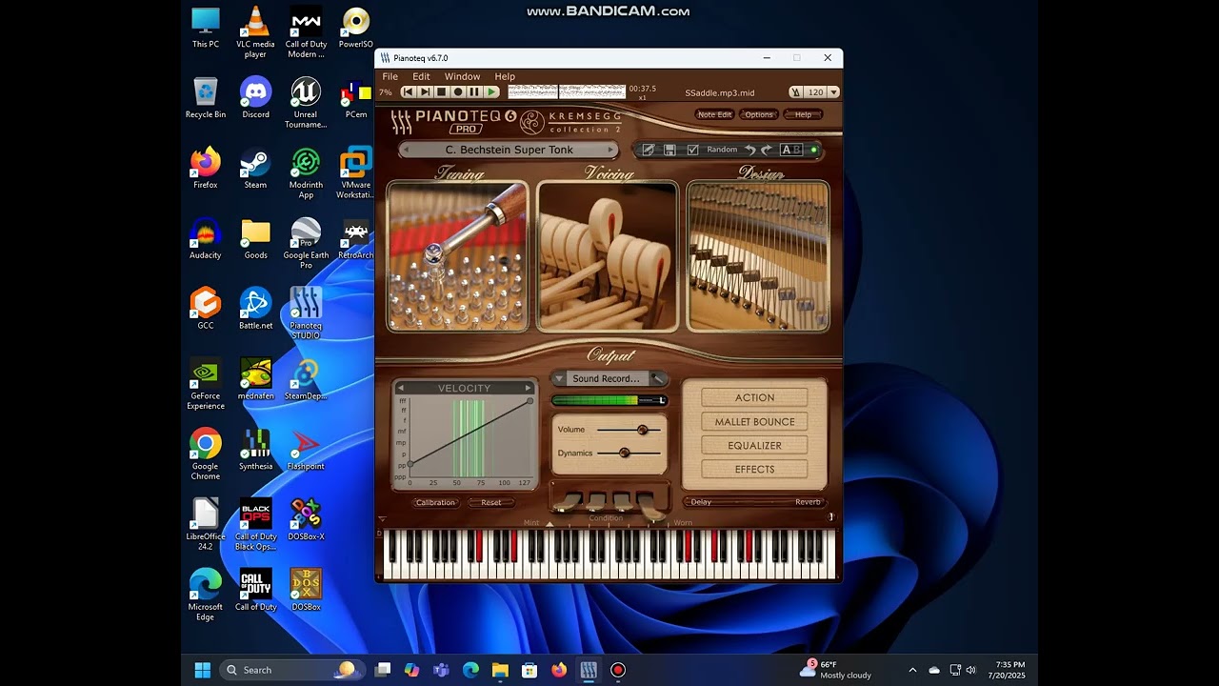Image resolution: width=1219 pixels, height=686 pixels.
Task: Click the Random button
Action: 722,150
